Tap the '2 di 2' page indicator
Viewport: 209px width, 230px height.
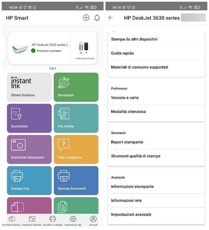[x=52, y=68]
